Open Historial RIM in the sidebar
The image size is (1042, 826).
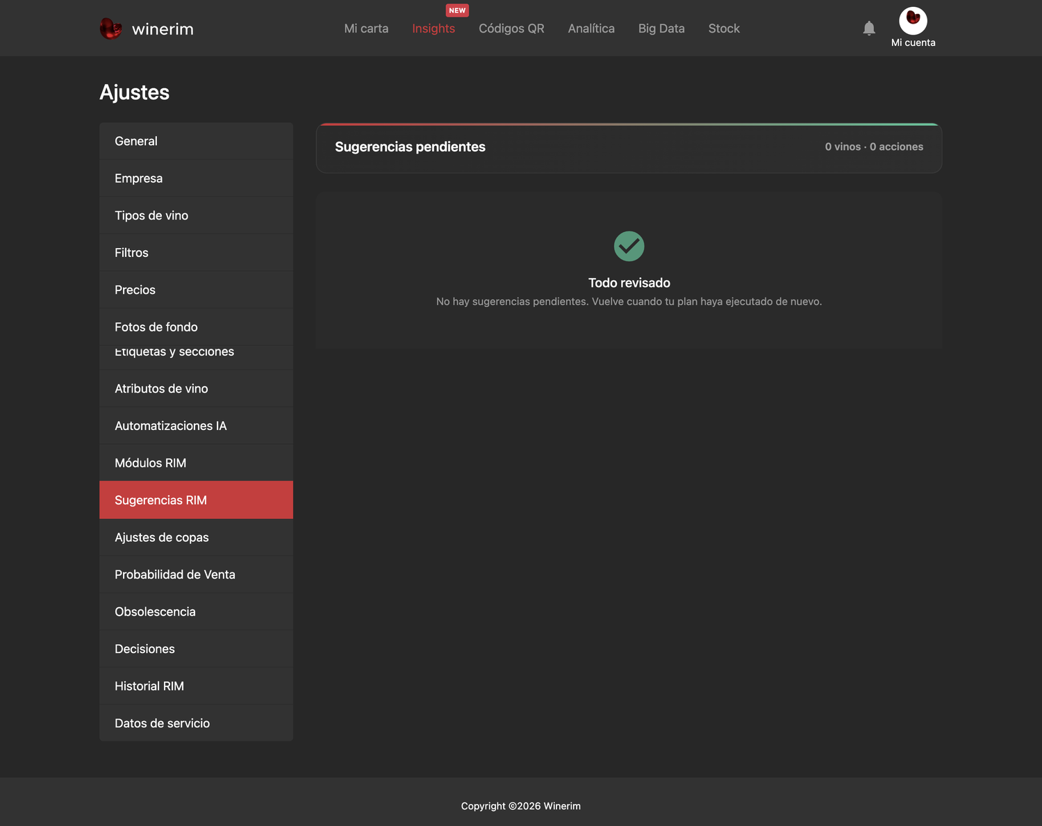(x=196, y=686)
